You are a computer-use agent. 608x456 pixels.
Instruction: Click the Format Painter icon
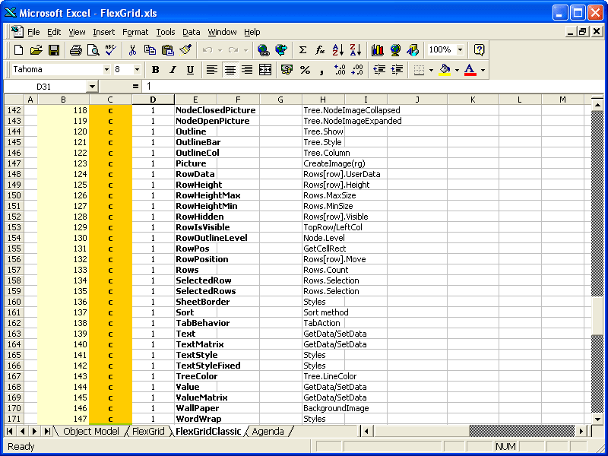point(185,50)
